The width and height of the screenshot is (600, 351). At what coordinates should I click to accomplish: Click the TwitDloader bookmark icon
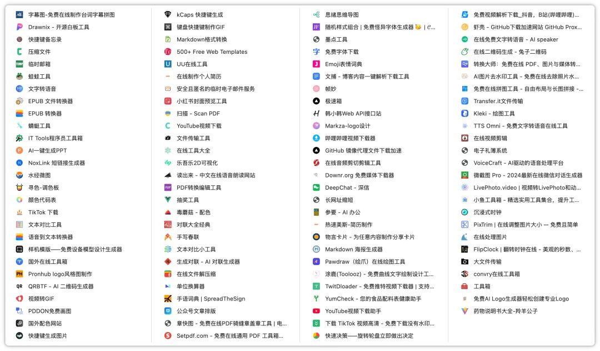click(x=316, y=287)
